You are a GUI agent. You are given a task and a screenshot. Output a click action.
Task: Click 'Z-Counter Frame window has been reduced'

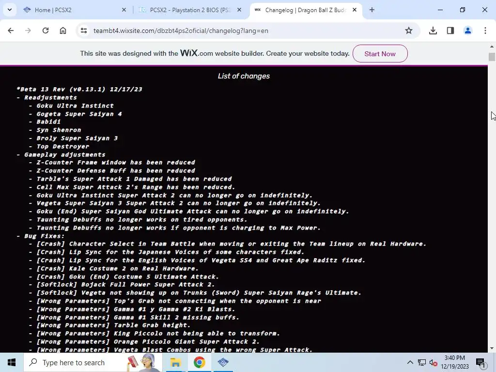point(116,163)
